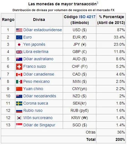This screenshot has height=145, width=128.
Task: Click the Mexico flag icon
Action: click(x=19, y=82)
